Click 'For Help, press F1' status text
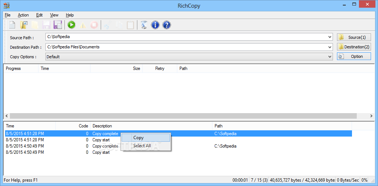This screenshot has width=378, height=186. pyautogui.click(x=21, y=180)
